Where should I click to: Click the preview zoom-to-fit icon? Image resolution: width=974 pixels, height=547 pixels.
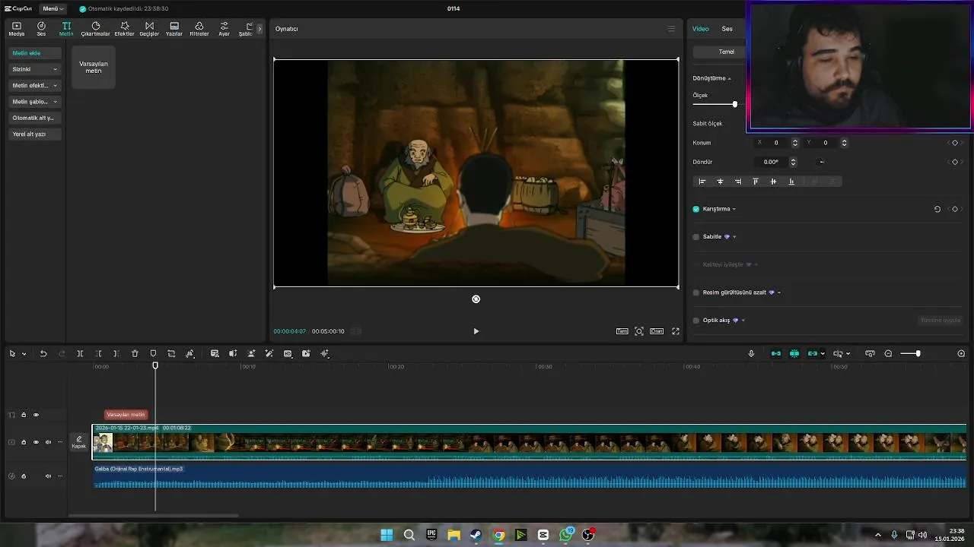click(639, 331)
